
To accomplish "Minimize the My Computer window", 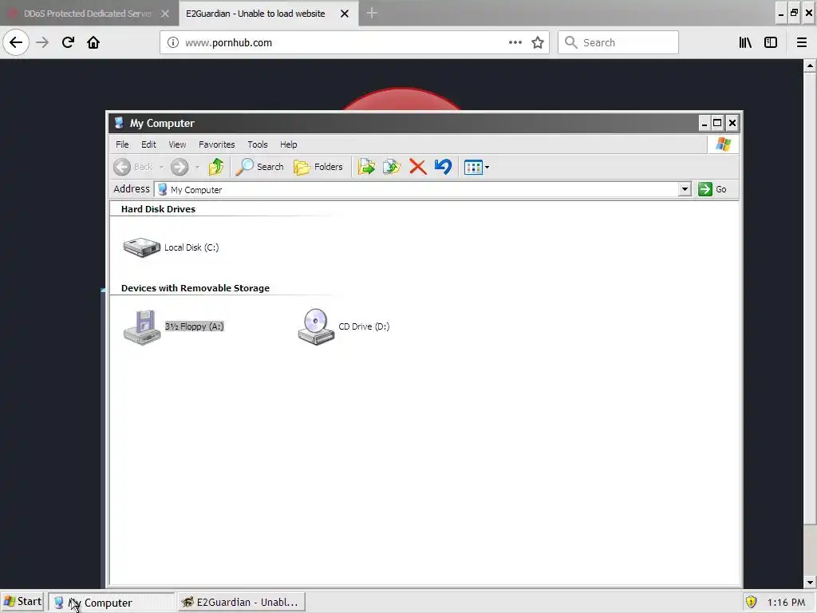I will [x=705, y=123].
